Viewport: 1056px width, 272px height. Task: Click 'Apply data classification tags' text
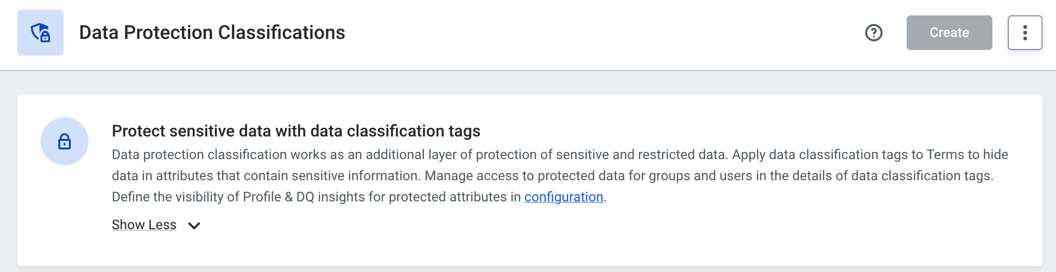819,155
